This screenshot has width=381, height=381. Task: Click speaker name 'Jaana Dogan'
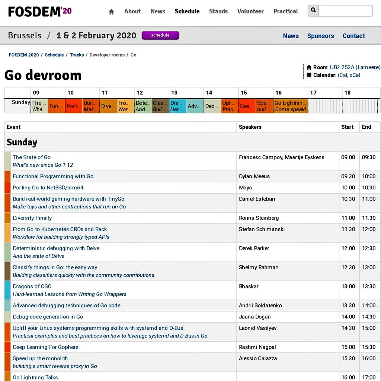254,317
